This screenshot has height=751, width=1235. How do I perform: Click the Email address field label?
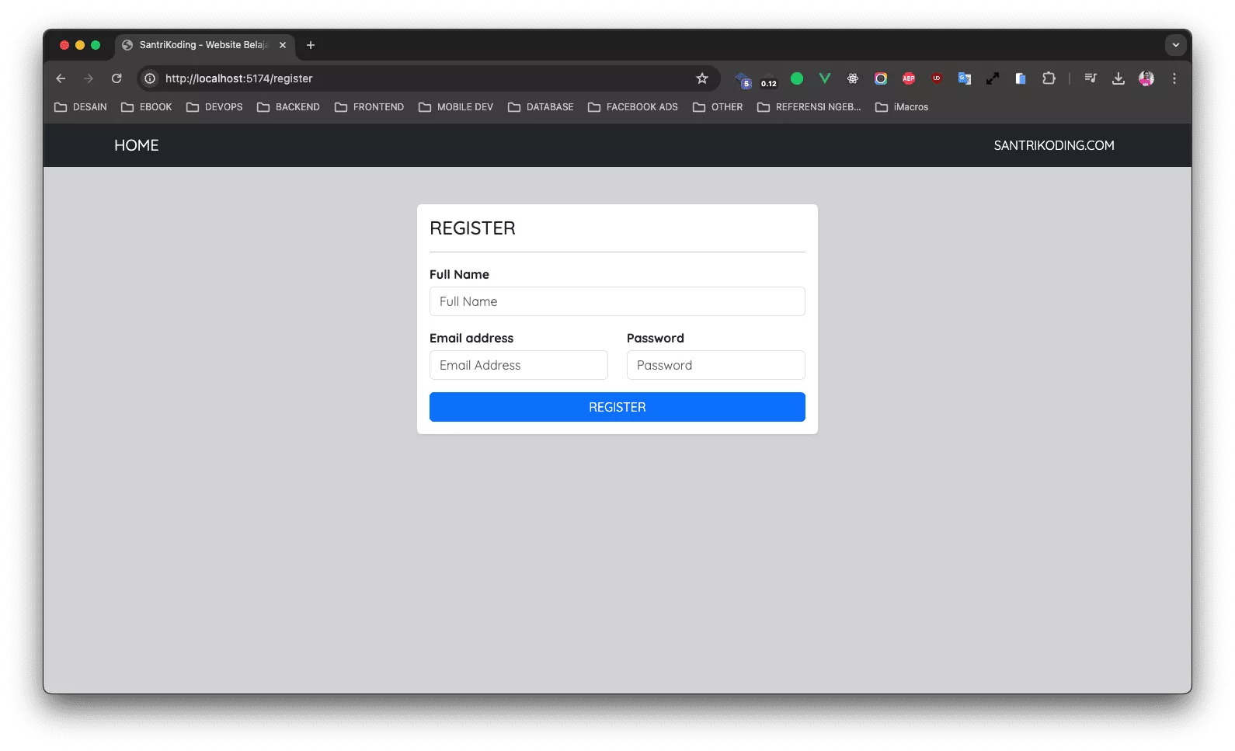point(471,338)
